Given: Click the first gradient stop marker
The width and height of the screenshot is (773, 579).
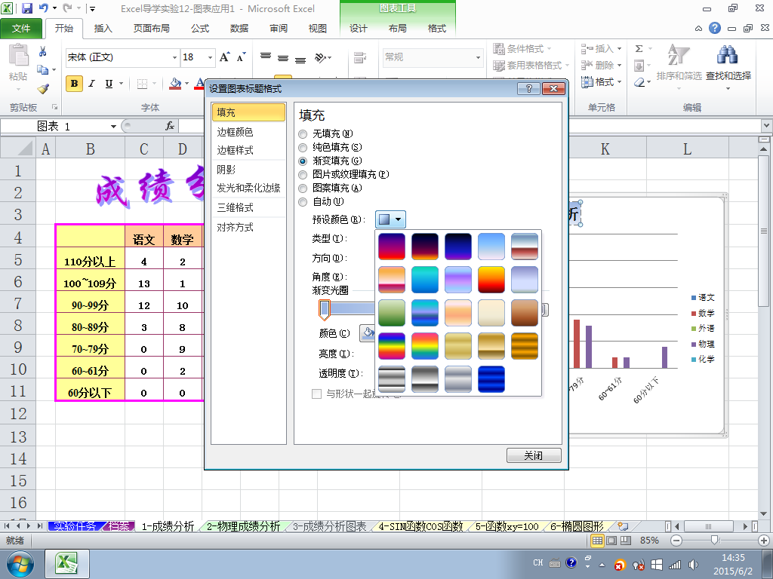Looking at the screenshot, I should point(324,310).
